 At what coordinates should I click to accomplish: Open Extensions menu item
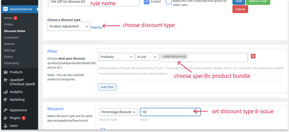[x=11, y=63]
